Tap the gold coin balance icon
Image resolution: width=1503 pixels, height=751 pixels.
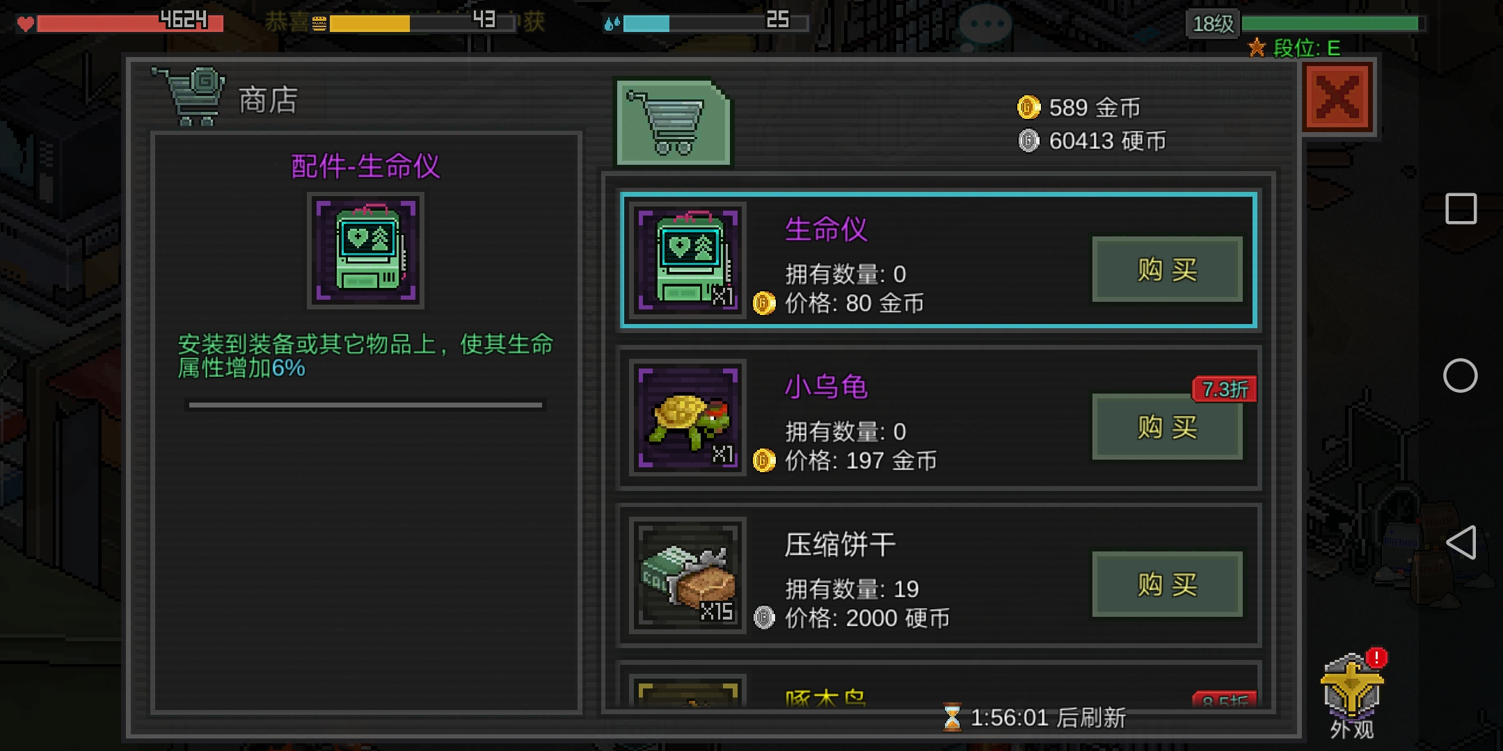point(1028,107)
